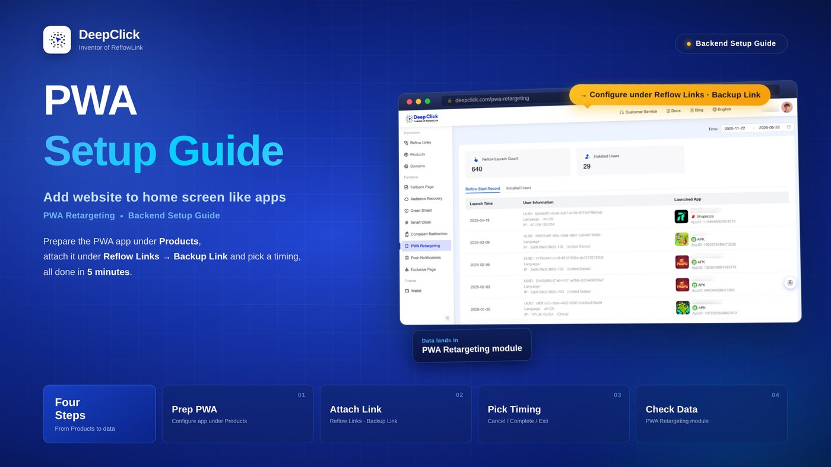Screen dimensions: 831x467
Task: Click the Four Steps card
Action: coord(99,414)
